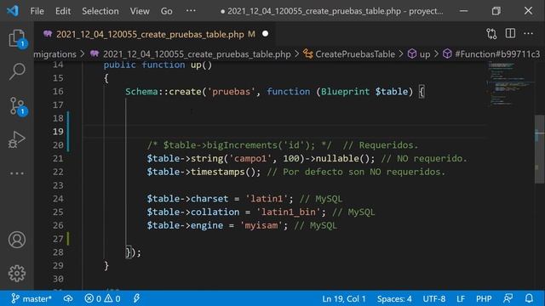Show additional activity bar views ellipsis
Image resolution: width=545 pixels, height=306 pixels.
17,173
